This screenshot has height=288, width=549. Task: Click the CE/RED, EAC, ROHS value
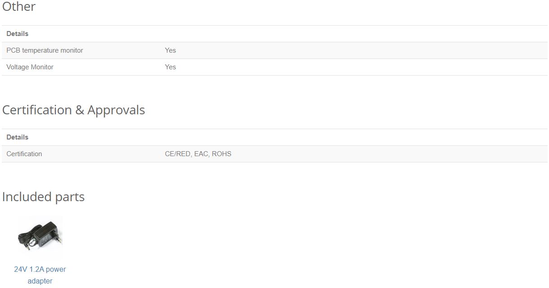tap(198, 154)
